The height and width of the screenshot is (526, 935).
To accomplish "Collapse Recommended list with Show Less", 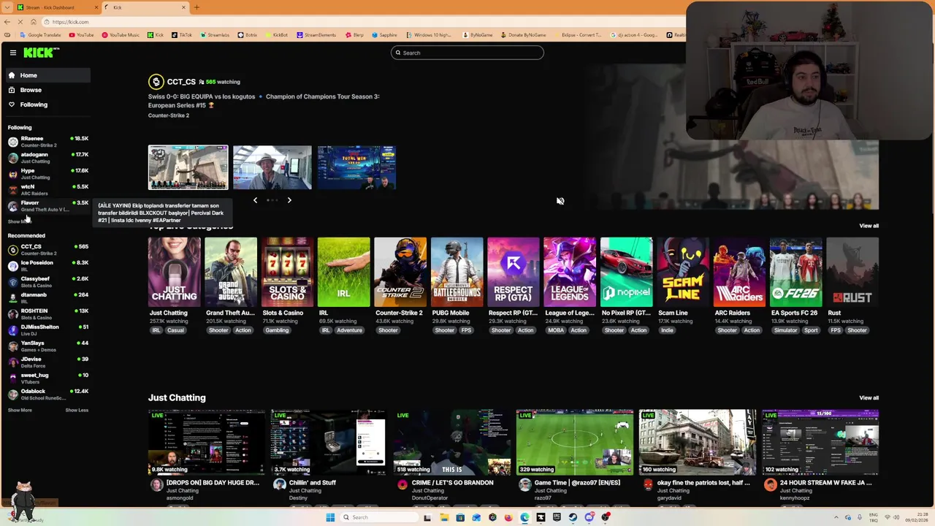I will 77,411.
